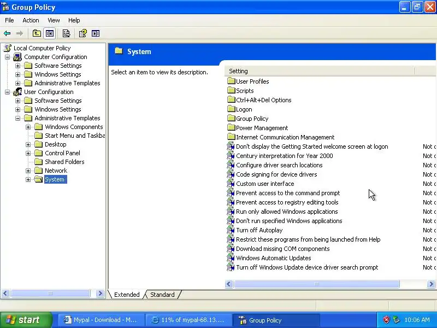Click the tree pane scroll left arrow

5,293
